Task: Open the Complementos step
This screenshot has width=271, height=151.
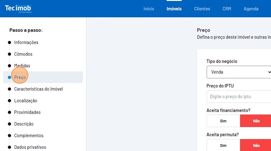Action: (29, 136)
